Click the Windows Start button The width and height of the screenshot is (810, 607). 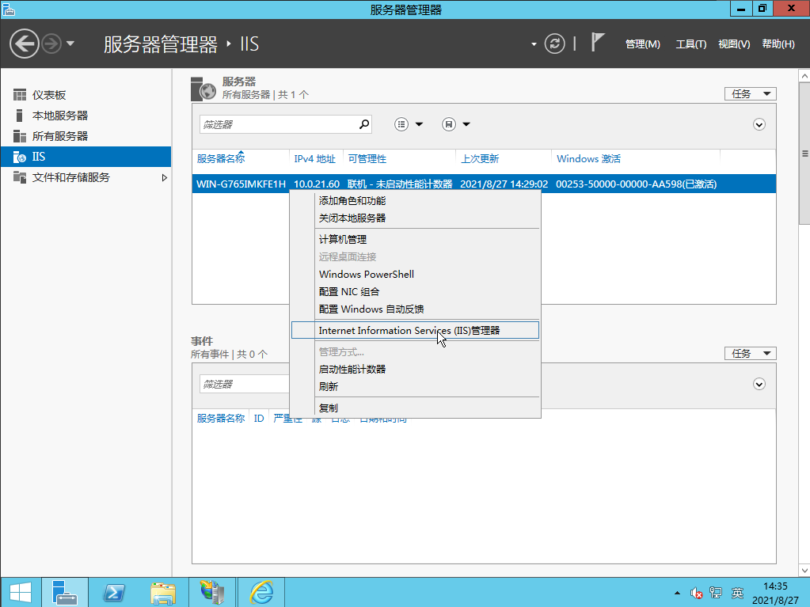[x=20, y=592]
